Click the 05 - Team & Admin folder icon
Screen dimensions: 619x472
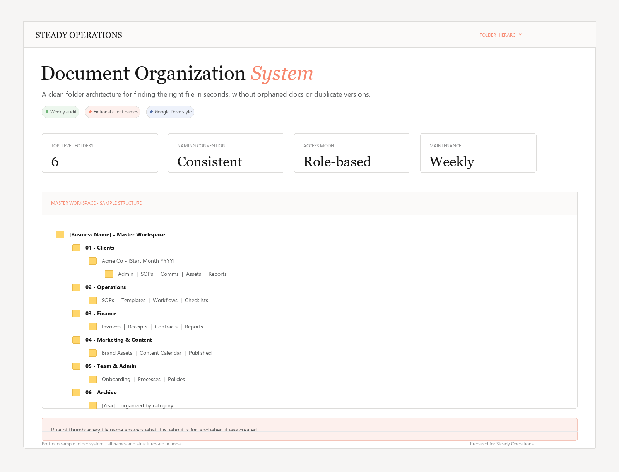click(x=76, y=366)
